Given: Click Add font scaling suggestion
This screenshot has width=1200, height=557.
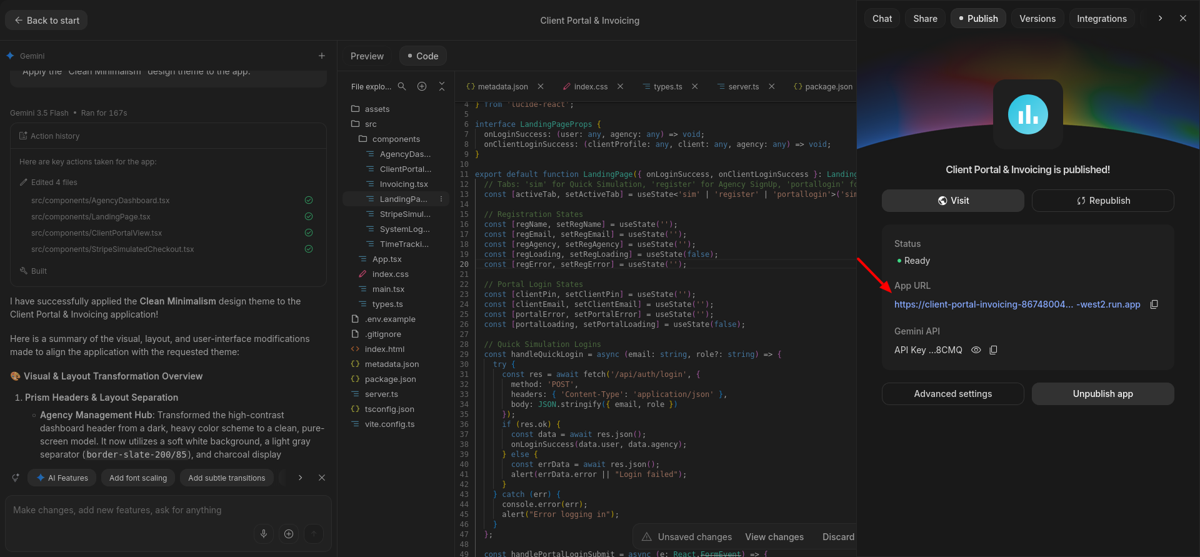Looking at the screenshot, I should click(138, 478).
